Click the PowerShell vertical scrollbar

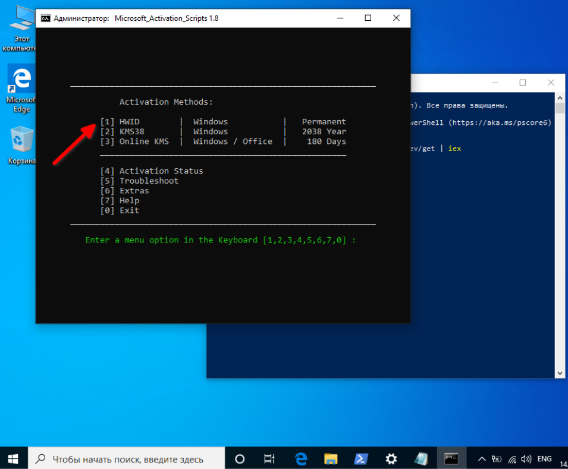coord(560,238)
